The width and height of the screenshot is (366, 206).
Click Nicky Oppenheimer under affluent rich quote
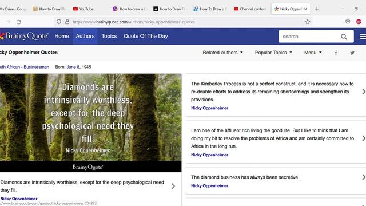click(209, 155)
